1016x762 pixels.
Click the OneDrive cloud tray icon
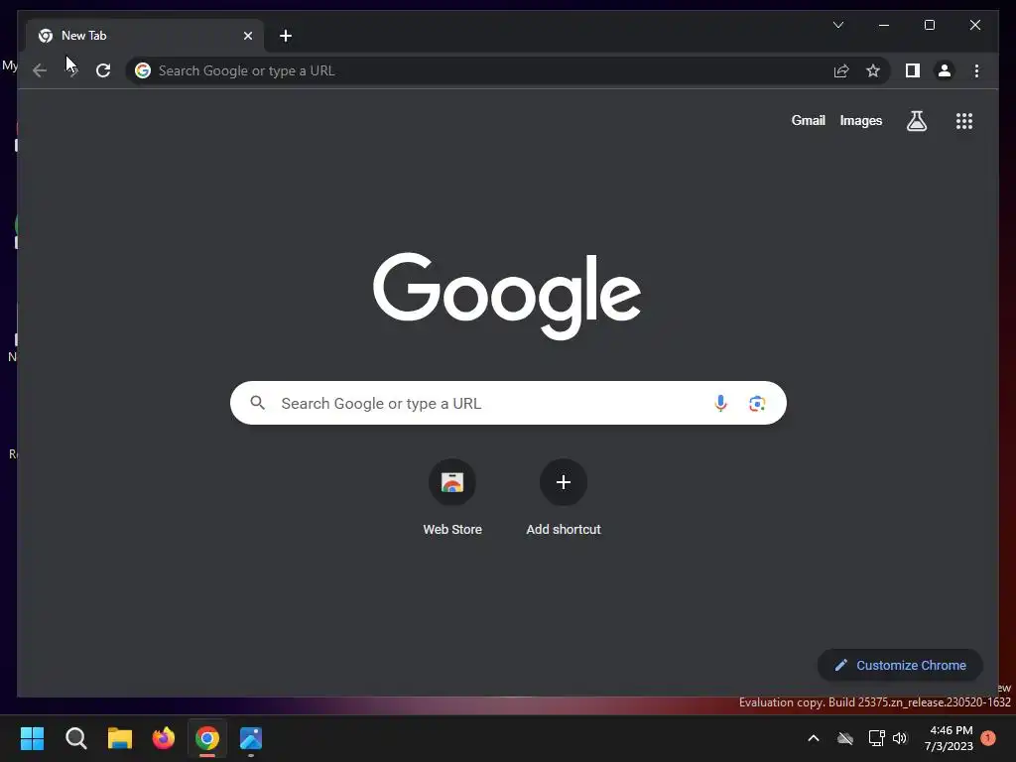click(x=845, y=738)
